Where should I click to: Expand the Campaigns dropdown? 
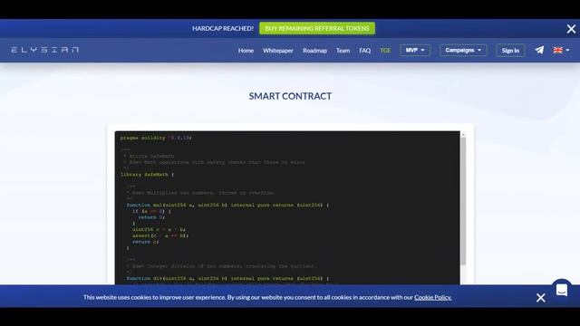tap(463, 51)
